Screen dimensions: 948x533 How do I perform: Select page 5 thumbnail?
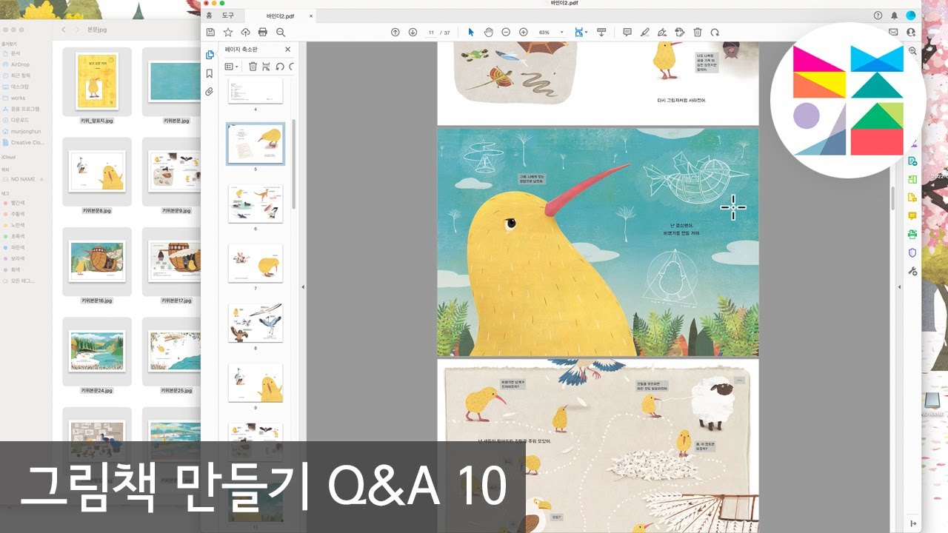click(x=256, y=144)
